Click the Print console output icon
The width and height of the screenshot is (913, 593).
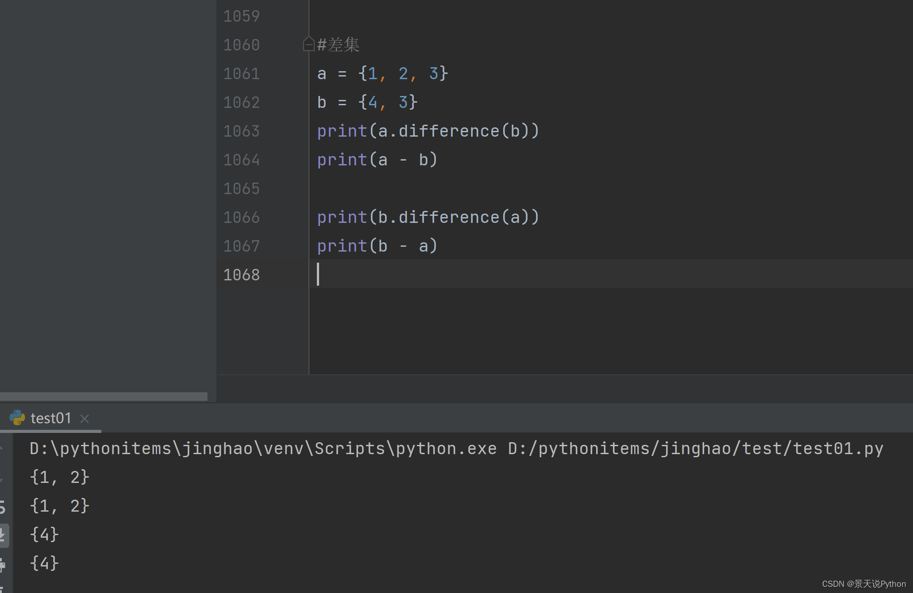3,565
